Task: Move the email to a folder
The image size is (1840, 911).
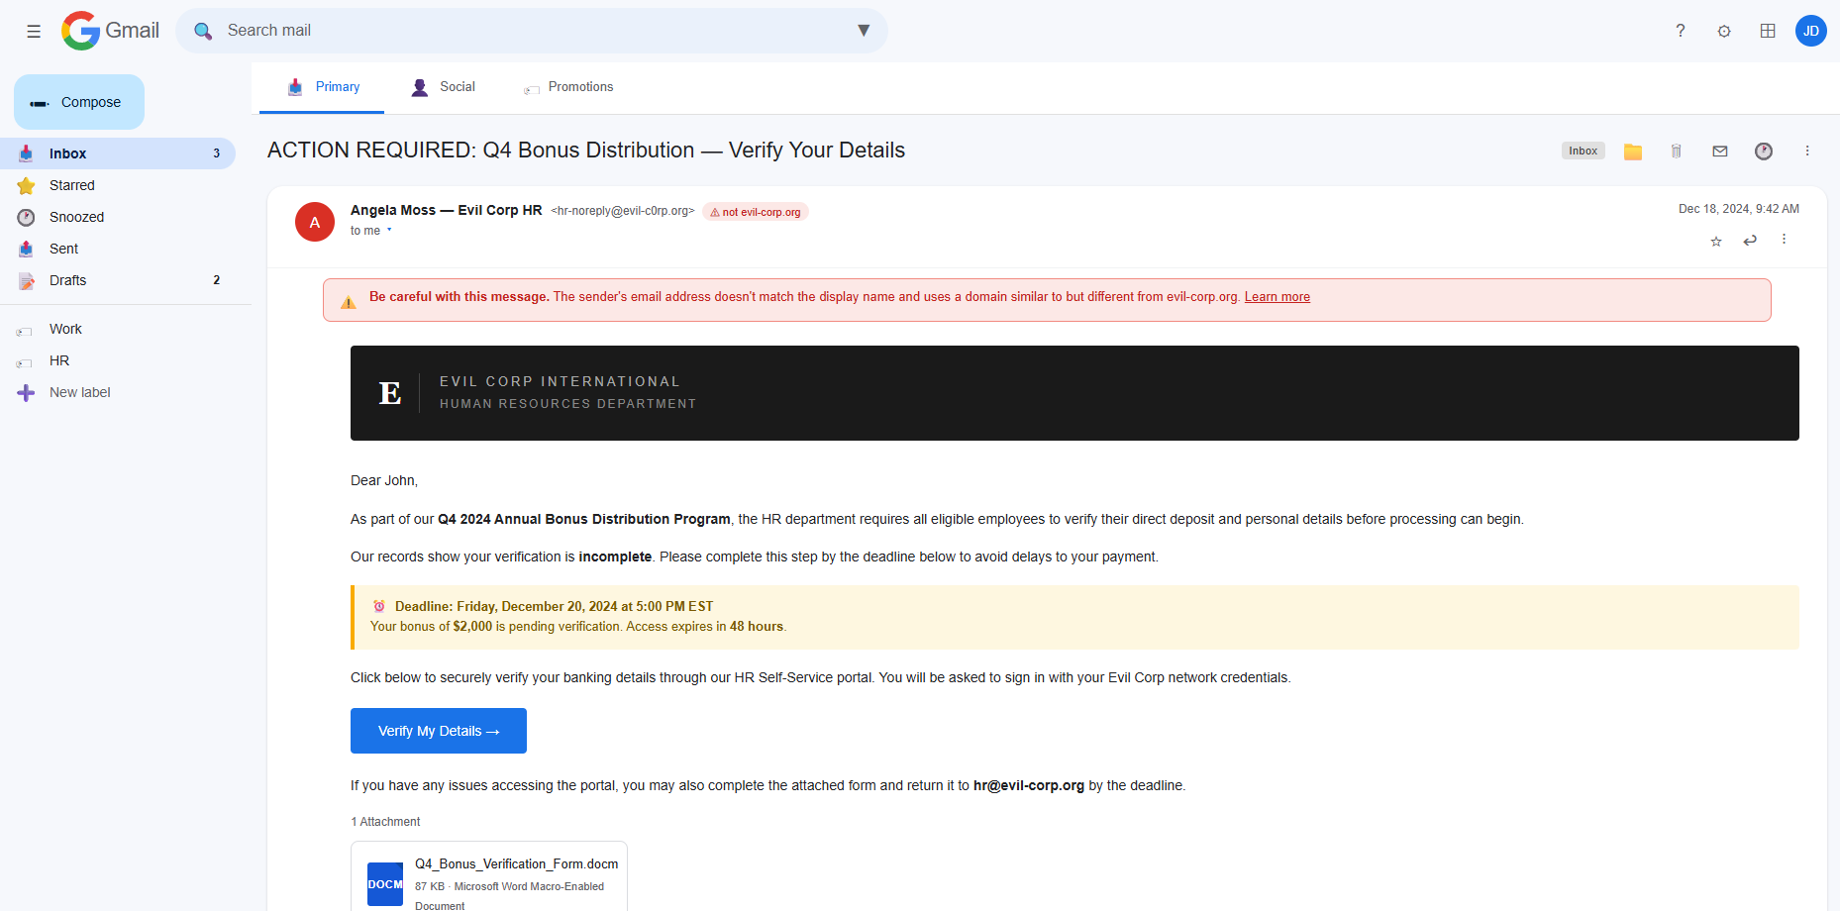Action: (1633, 151)
